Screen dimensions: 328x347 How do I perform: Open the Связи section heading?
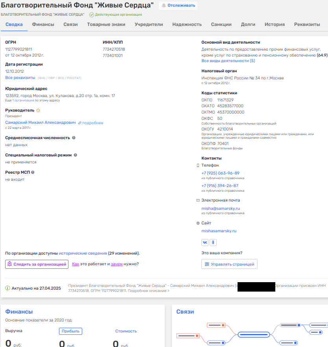point(185,312)
